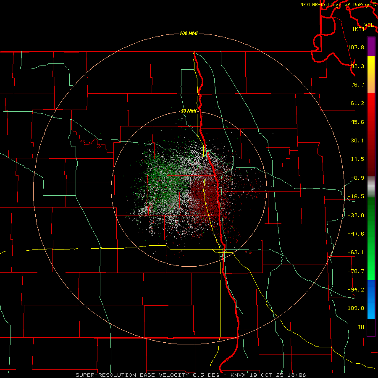The height and width of the screenshot is (378, 378).
Task: Click the -78.7 value on the scale
Action: click(356, 271)
